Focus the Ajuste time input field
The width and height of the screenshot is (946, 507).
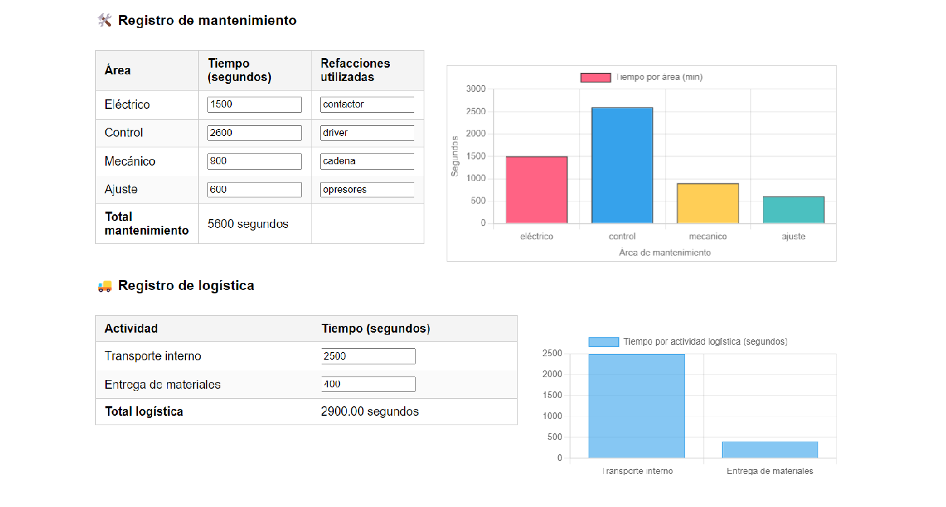click(x=254, y=190)
